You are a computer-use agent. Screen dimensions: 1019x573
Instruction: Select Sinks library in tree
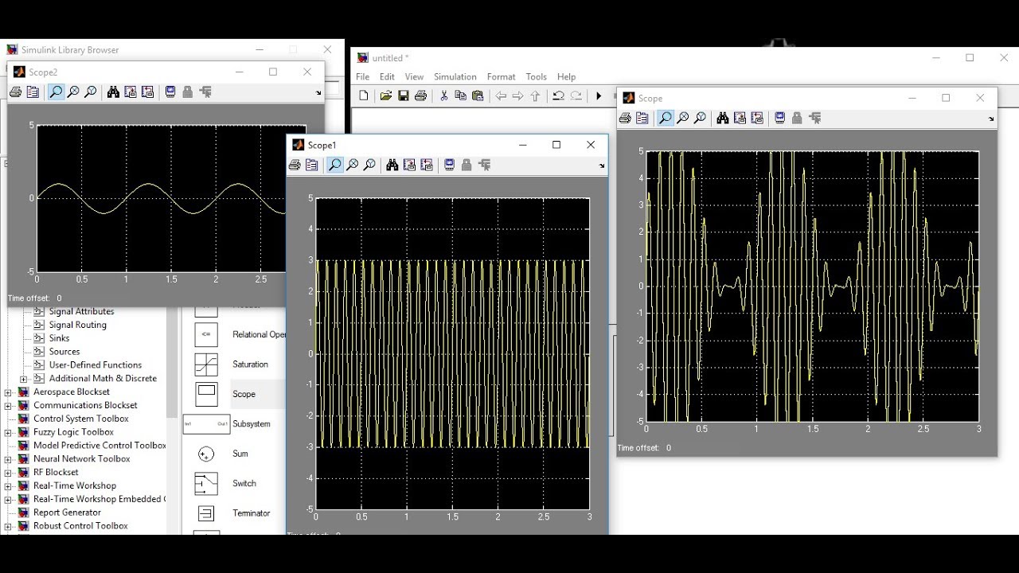click(x=59, y=338)
